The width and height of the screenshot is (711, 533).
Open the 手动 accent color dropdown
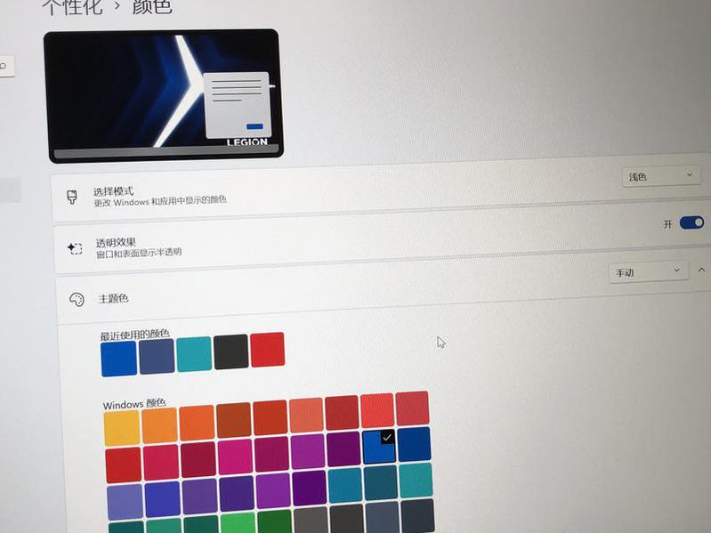tap(647, 272)
